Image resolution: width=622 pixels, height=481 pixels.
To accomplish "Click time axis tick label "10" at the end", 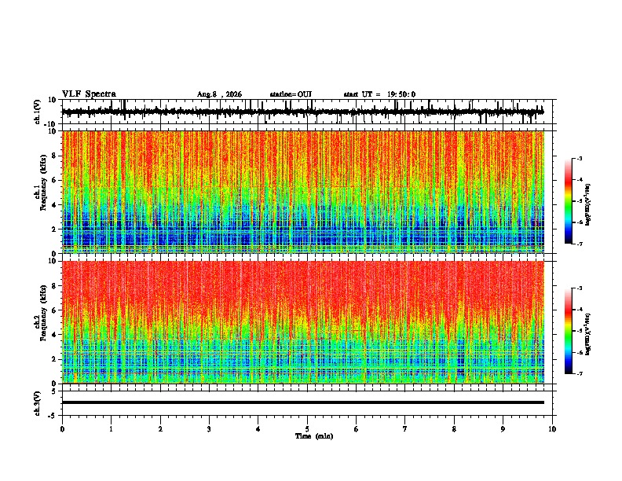I will (x=552, y=429).
